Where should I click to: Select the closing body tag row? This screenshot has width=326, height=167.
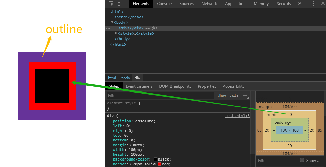[x=122, y=39]
